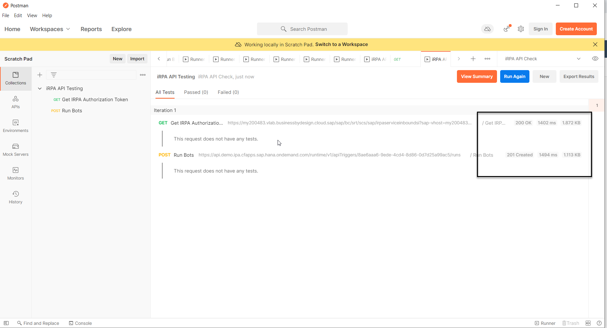Click the 201 Created status badge
Image resolution: width=607 pixels, height=328 pixels.
(520, 155)
